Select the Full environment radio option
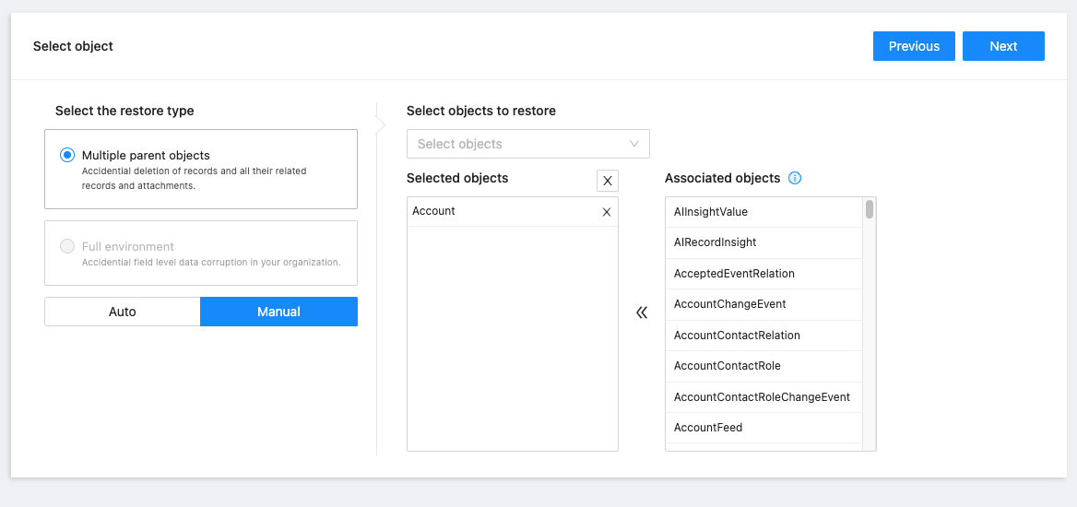 [67, 246]
